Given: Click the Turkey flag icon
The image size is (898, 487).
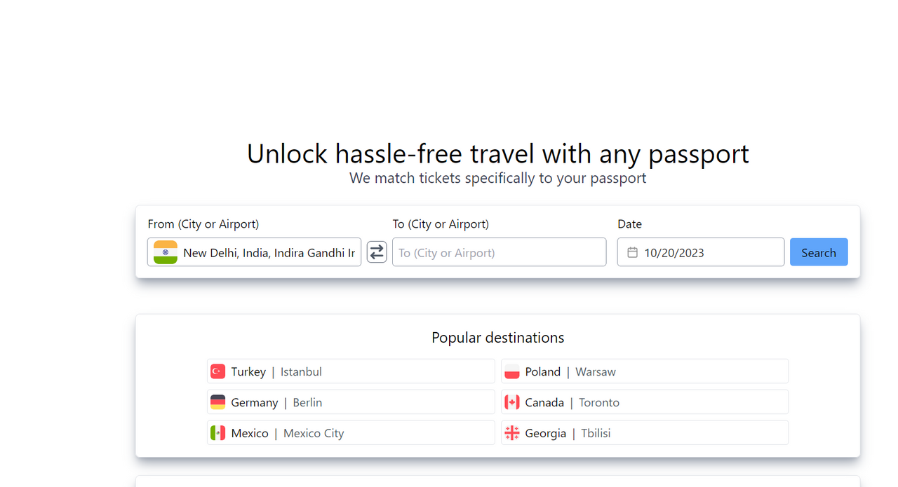Looking at the screenshot, I should tap(218, 371).
